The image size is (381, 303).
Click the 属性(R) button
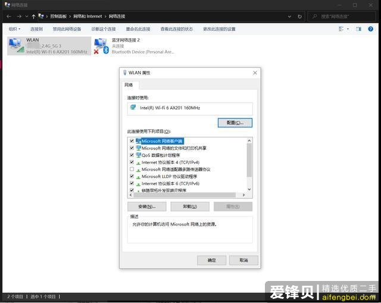point(233,207)
